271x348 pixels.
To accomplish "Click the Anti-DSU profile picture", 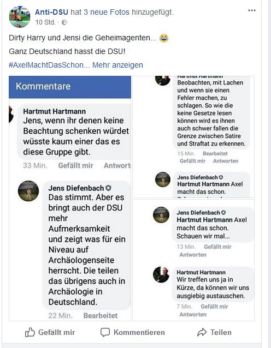I will [20, 17].
